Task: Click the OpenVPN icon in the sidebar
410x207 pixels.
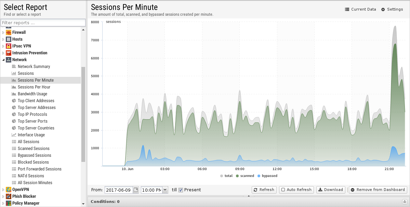Action: [9, 190]
